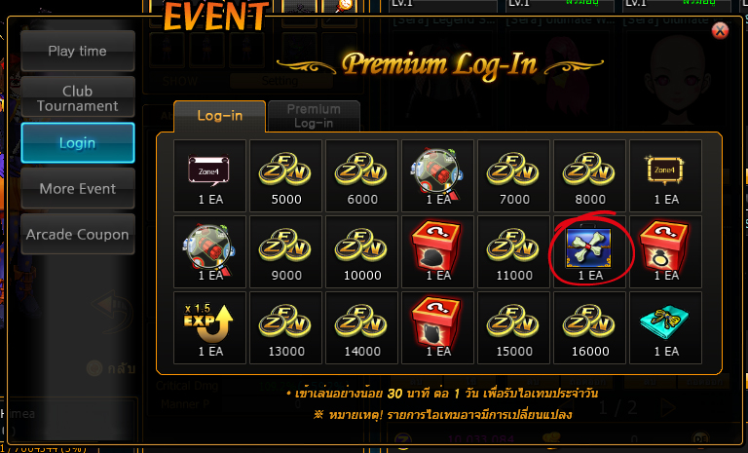Click the pink Zone4 speech bubble reward
This screenshot has width=748, height=453.
[210, 175]
